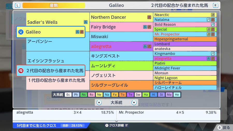Click the blue sire (父) icon beside Galileo
The image size is (233, 131).
pyautogui.click(x=21, y=32)
